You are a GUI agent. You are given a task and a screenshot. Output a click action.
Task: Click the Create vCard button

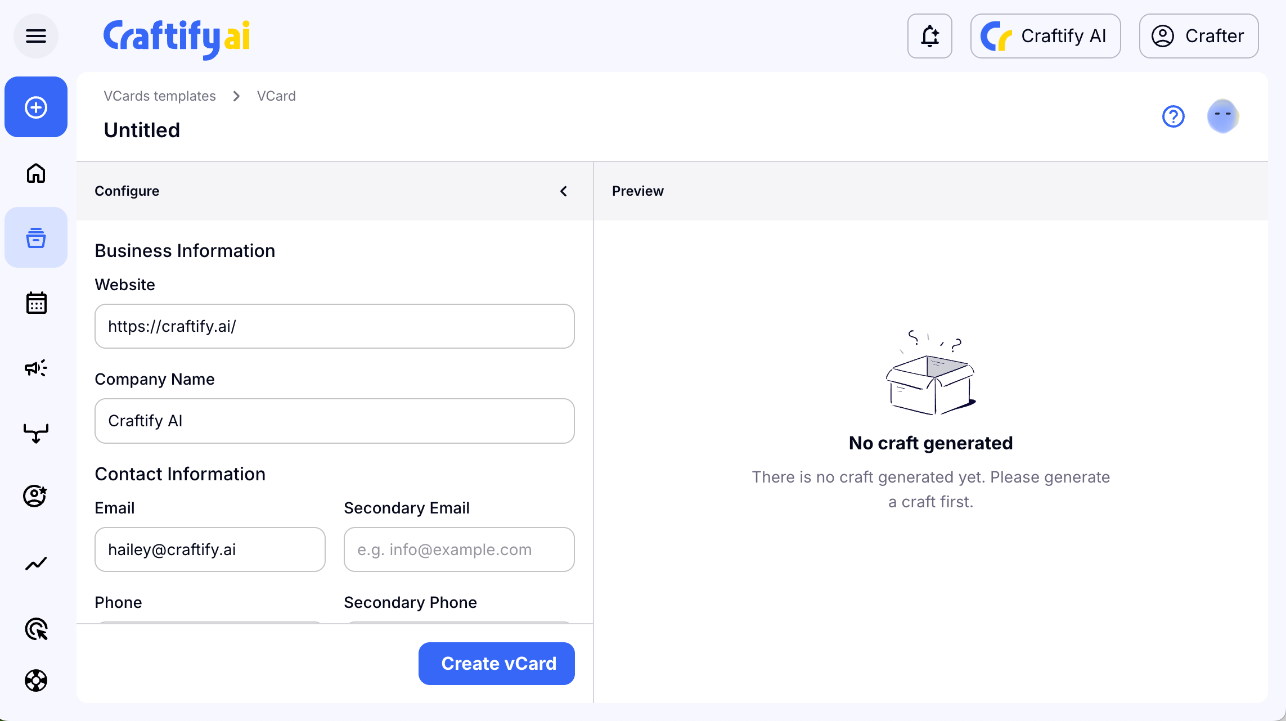pyautogui.click(x=496, y=664)
